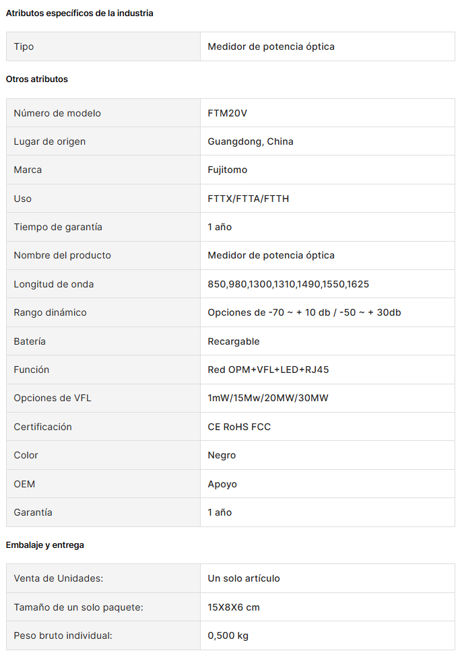Select the 'Tipo' label cell
Viewport: 462px width, 657px height.
103,46
